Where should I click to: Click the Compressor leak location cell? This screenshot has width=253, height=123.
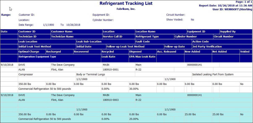(x=26, y=75)
